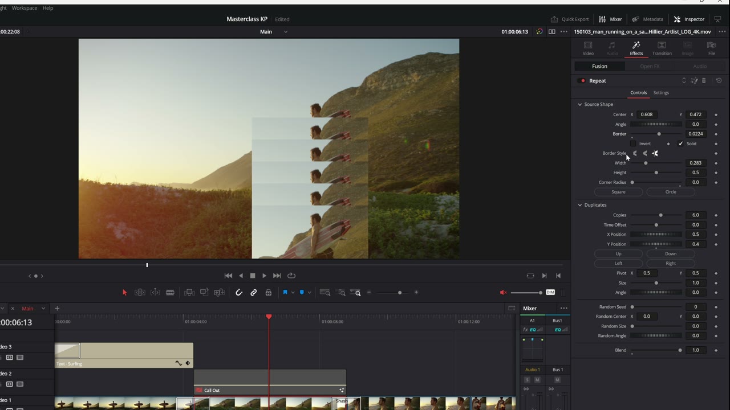Screen dimensions: 730x410
Task: Click the Overwrite Clip toolbar icon
Action: point(204,292)
